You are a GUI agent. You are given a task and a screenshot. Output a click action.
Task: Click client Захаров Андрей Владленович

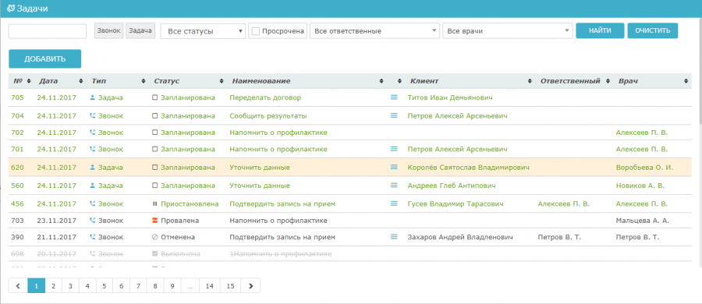tap(459, 237)
